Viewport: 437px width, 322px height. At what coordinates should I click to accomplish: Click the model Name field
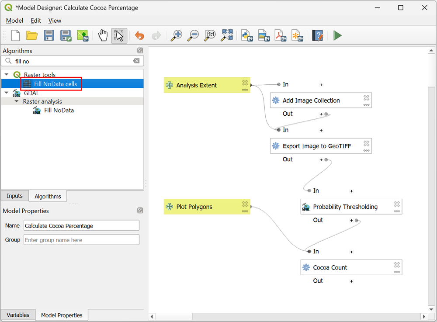click(x=81, y=225)
